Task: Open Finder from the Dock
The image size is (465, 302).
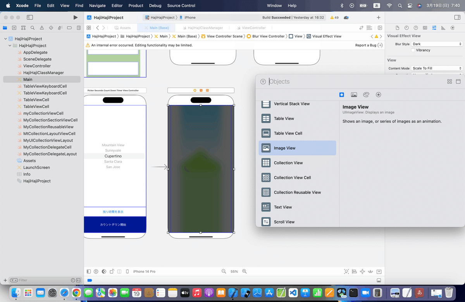Action: tap(16, 292)
